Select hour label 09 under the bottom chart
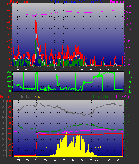This screenshot has width=139, height=164. 55,160
